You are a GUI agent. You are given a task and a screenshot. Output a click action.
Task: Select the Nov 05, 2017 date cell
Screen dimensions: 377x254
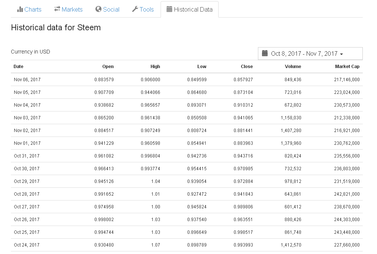[x=27, y=92]
